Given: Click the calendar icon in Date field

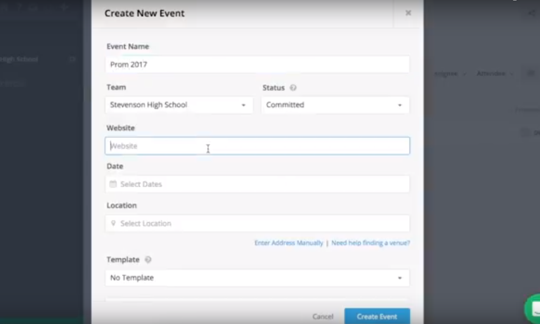Looking at the screenshot, I should [x=113, y=184].
